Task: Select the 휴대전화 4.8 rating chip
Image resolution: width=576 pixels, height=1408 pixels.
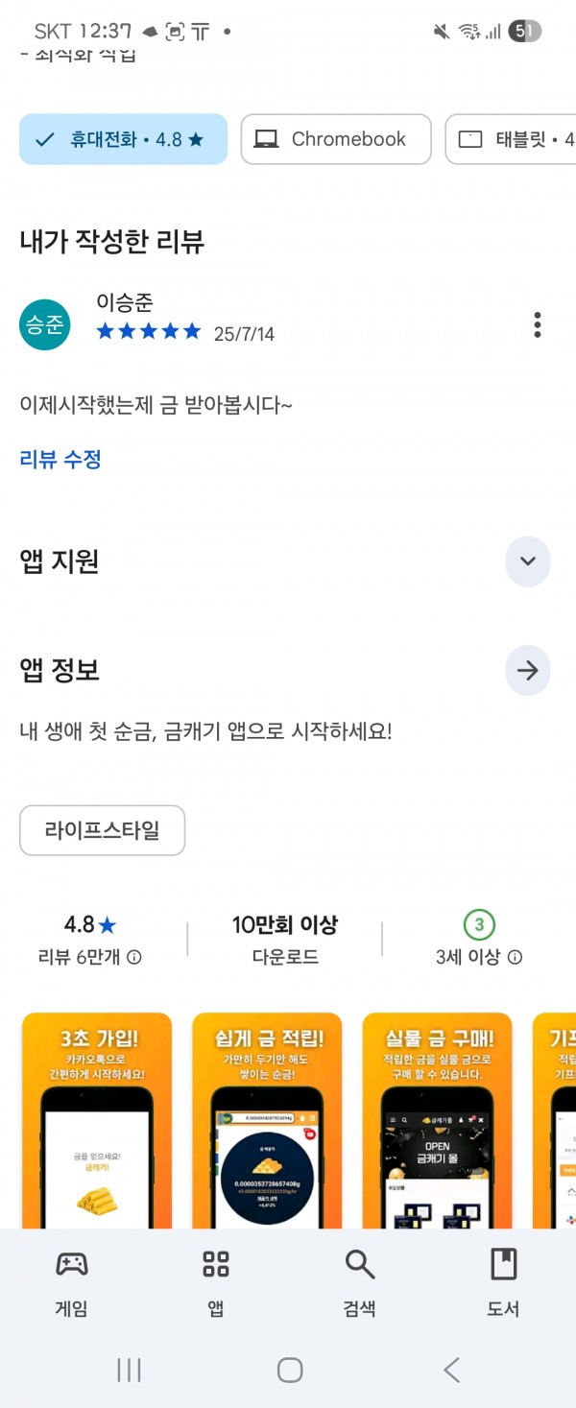Action: click(x=123, y=139)
